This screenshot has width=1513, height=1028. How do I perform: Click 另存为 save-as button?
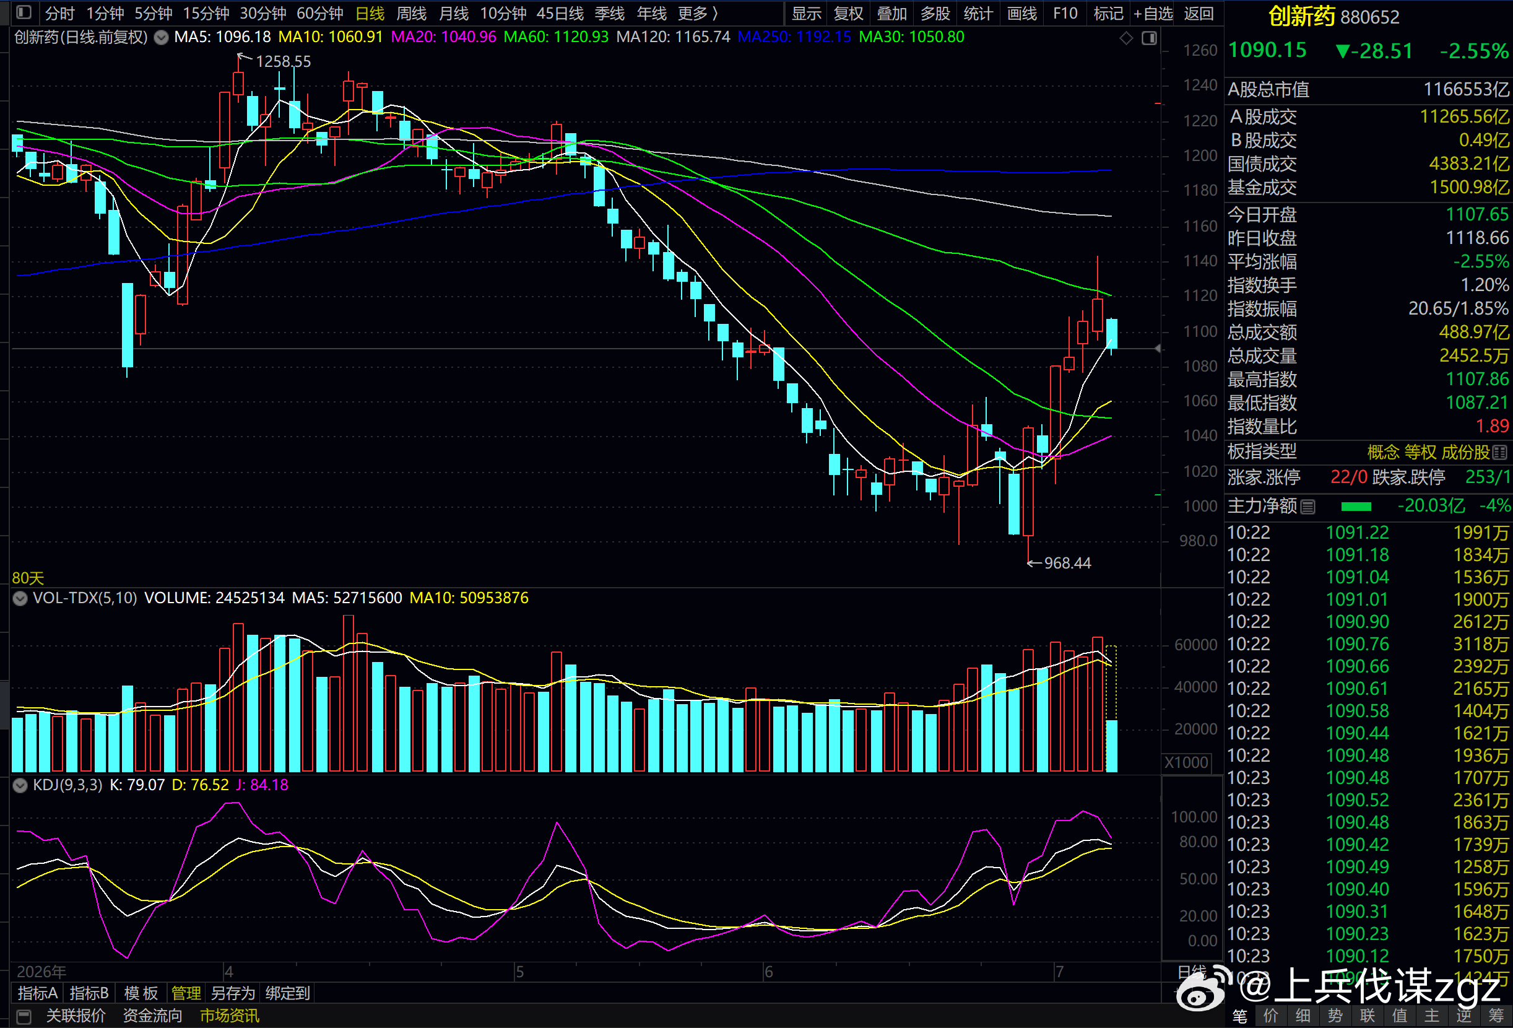coord(233,993)
